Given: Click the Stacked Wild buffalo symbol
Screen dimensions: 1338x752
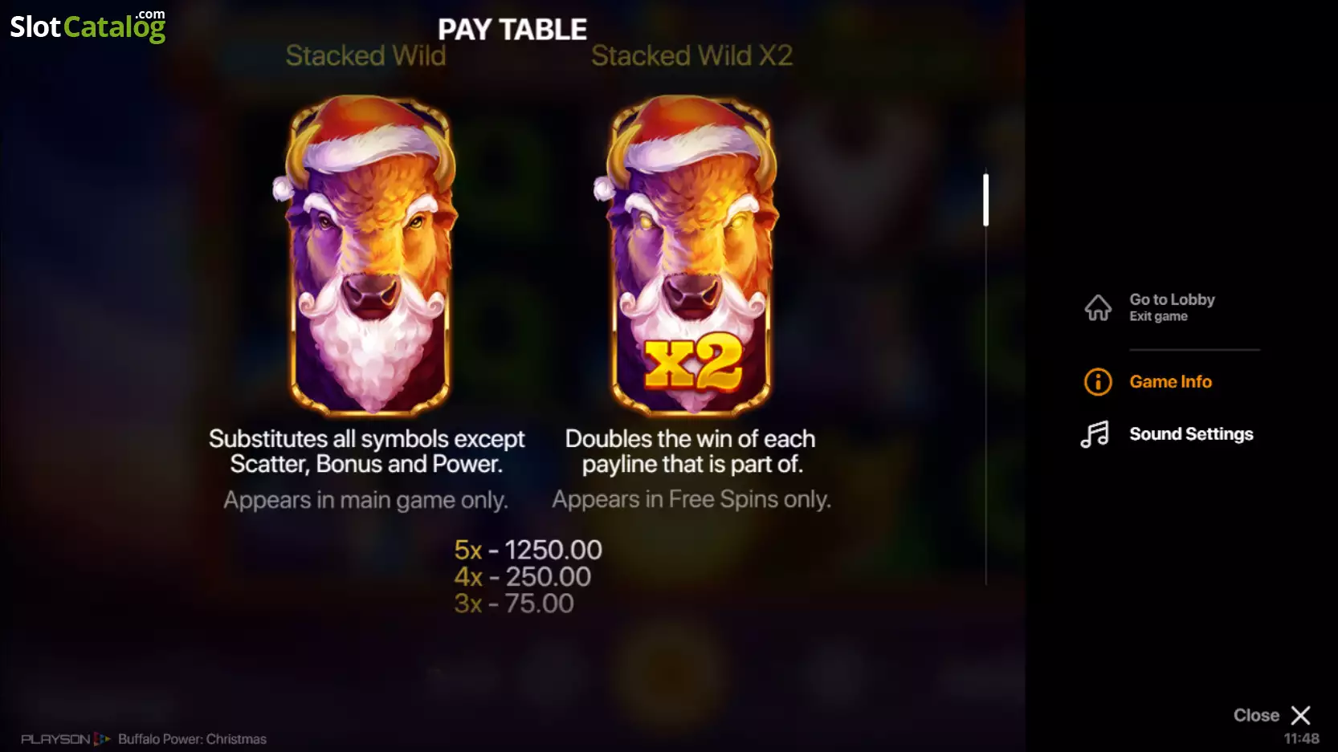Looking at the screenshot, I should [x=369, y=255].
